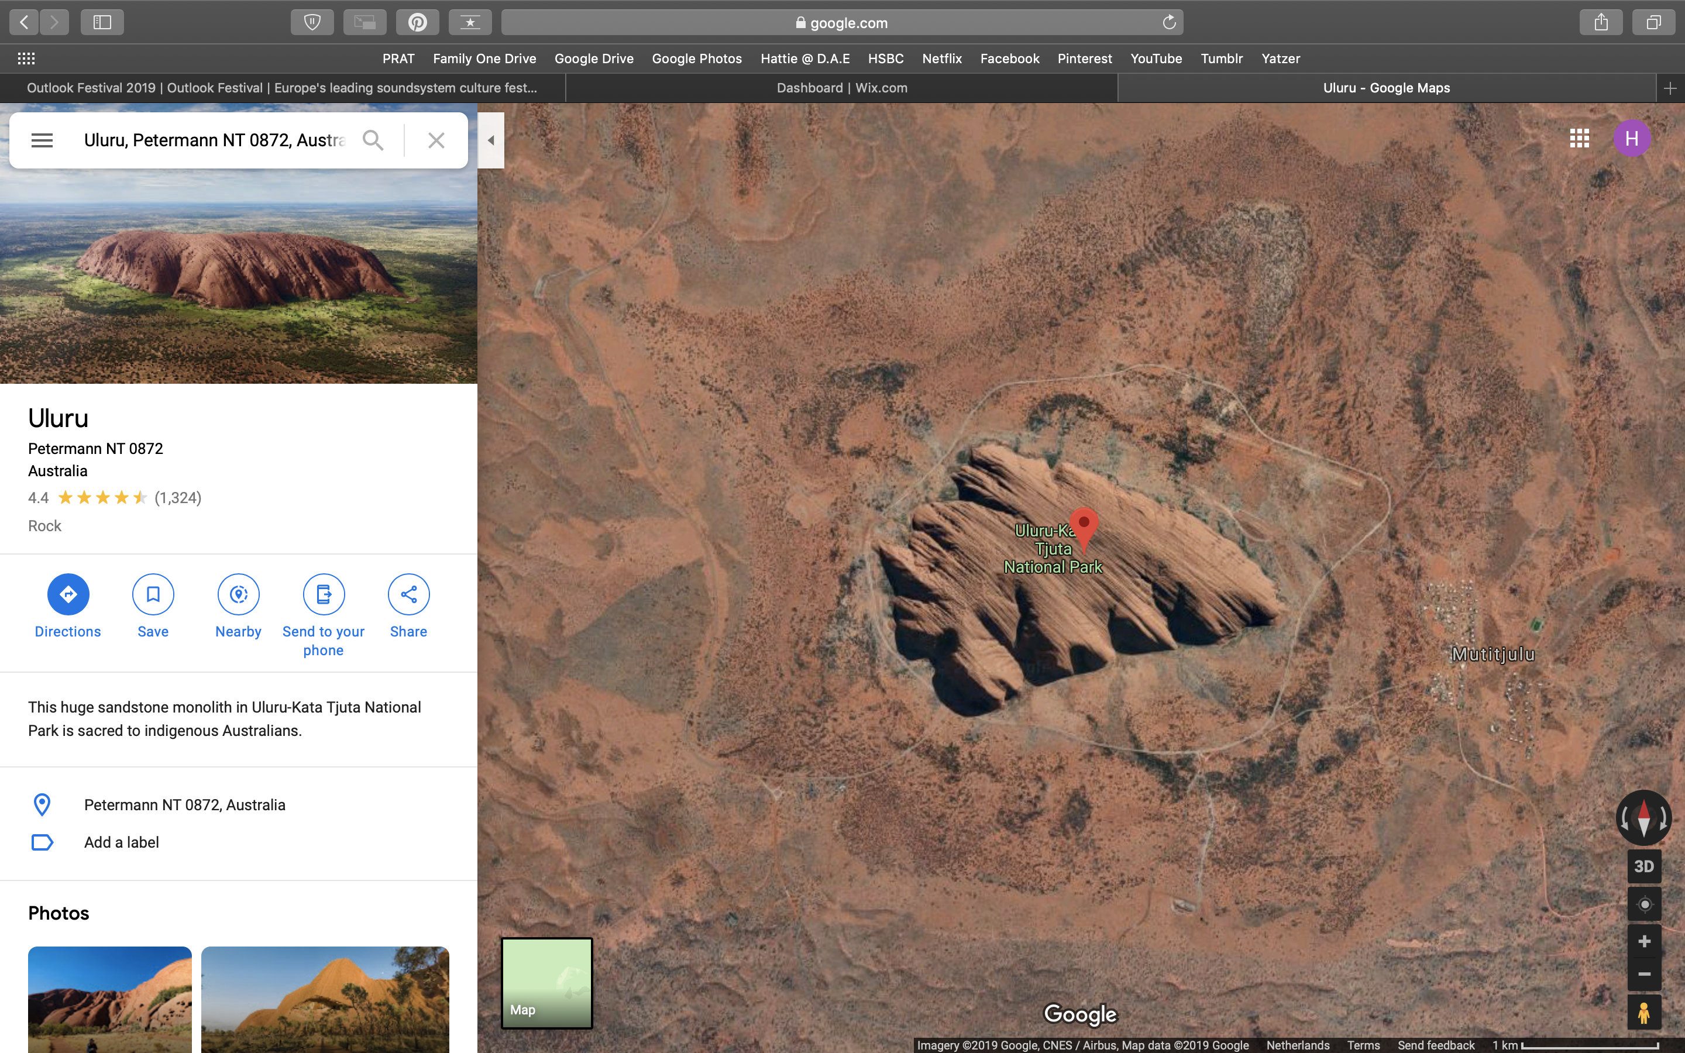
Task: Switch to the Dashboard | Wix.com tab
Action: (841, 88)
